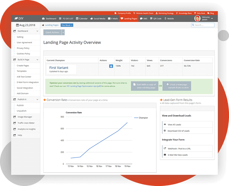Open the This Week dropdown
The image size is (229, 186).
(x=67, y=25)
